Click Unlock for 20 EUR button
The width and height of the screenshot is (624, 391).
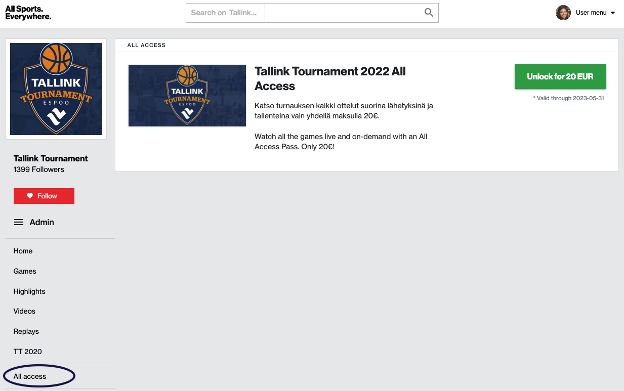click(x=560, y=77)
